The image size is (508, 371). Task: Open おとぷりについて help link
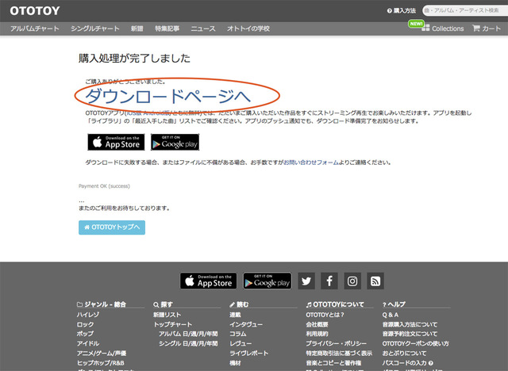404,354
